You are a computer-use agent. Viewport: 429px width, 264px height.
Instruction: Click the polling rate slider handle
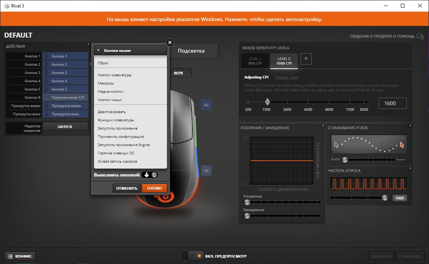(385, 198)
